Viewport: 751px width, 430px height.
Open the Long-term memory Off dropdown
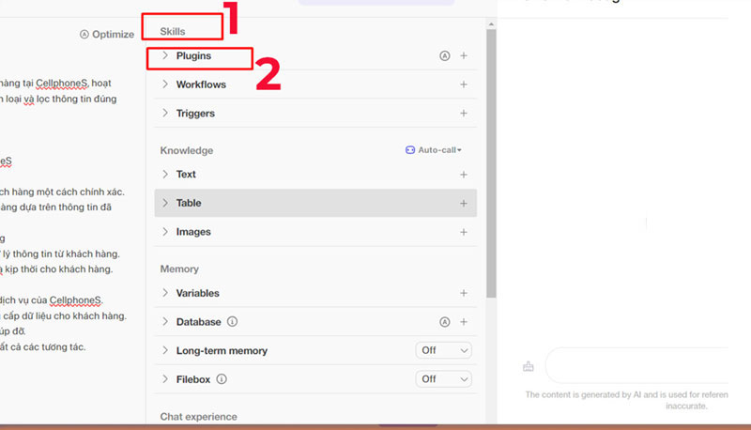point(444,351)
